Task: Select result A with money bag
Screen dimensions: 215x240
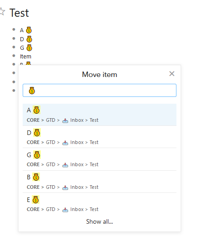Action: coord(99,115)
